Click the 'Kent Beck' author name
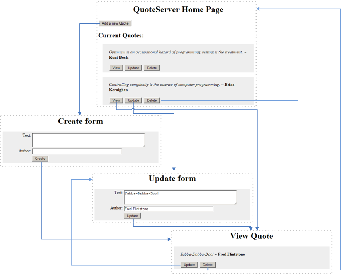Viewport: 341px width, 274px height. [x=119, y=57]
